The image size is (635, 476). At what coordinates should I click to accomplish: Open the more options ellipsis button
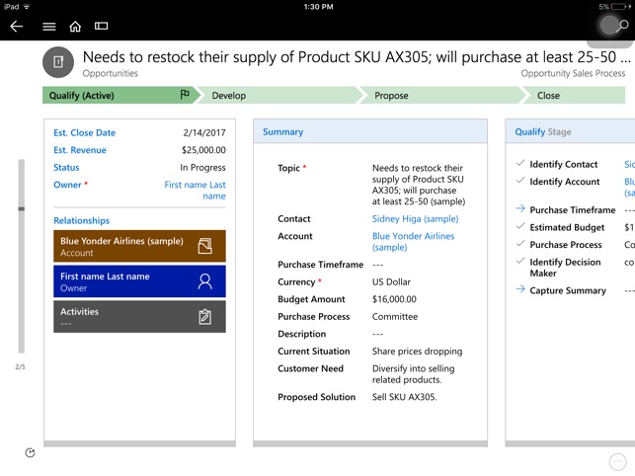point(618,462)
